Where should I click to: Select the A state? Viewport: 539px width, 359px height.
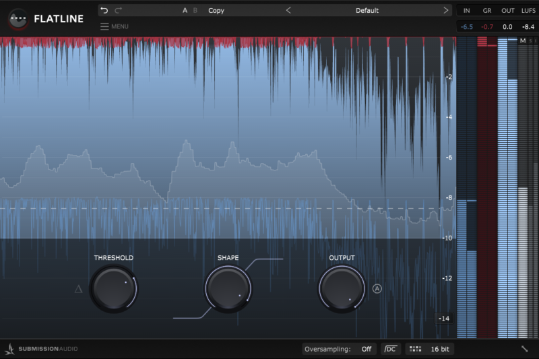tap(185, 10)
